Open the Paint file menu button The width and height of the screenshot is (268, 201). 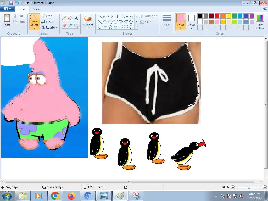pyautogui.click(x=7, y=9)
